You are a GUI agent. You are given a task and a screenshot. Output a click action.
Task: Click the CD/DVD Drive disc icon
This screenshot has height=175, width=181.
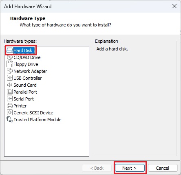click(10, 57)
